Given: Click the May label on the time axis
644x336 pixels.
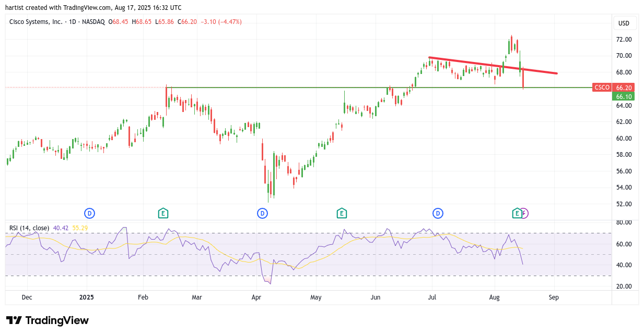Looking at the screenshot, I should pos(316,297).
